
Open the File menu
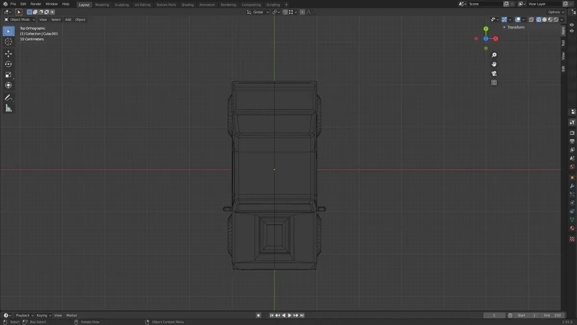pyautogui.click(x=13, y=4)
